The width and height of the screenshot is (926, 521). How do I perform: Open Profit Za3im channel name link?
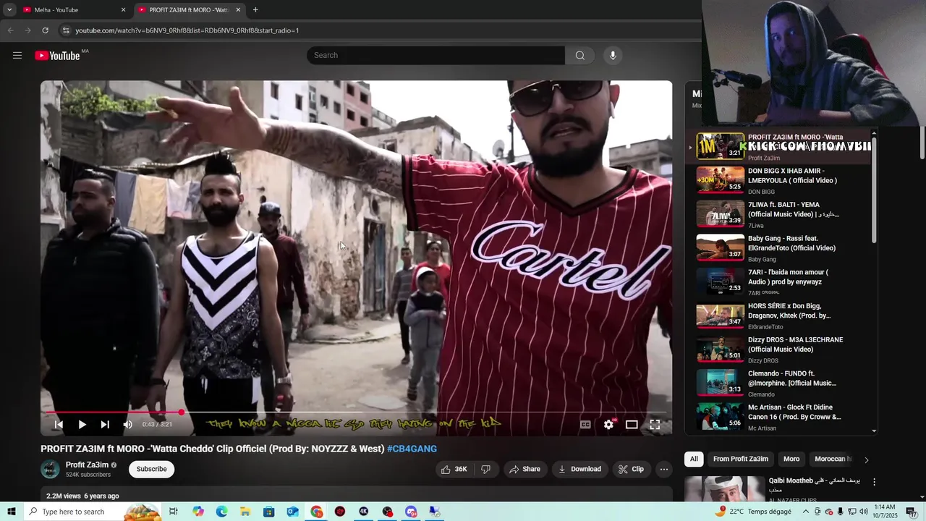click(x=87, y=465)
